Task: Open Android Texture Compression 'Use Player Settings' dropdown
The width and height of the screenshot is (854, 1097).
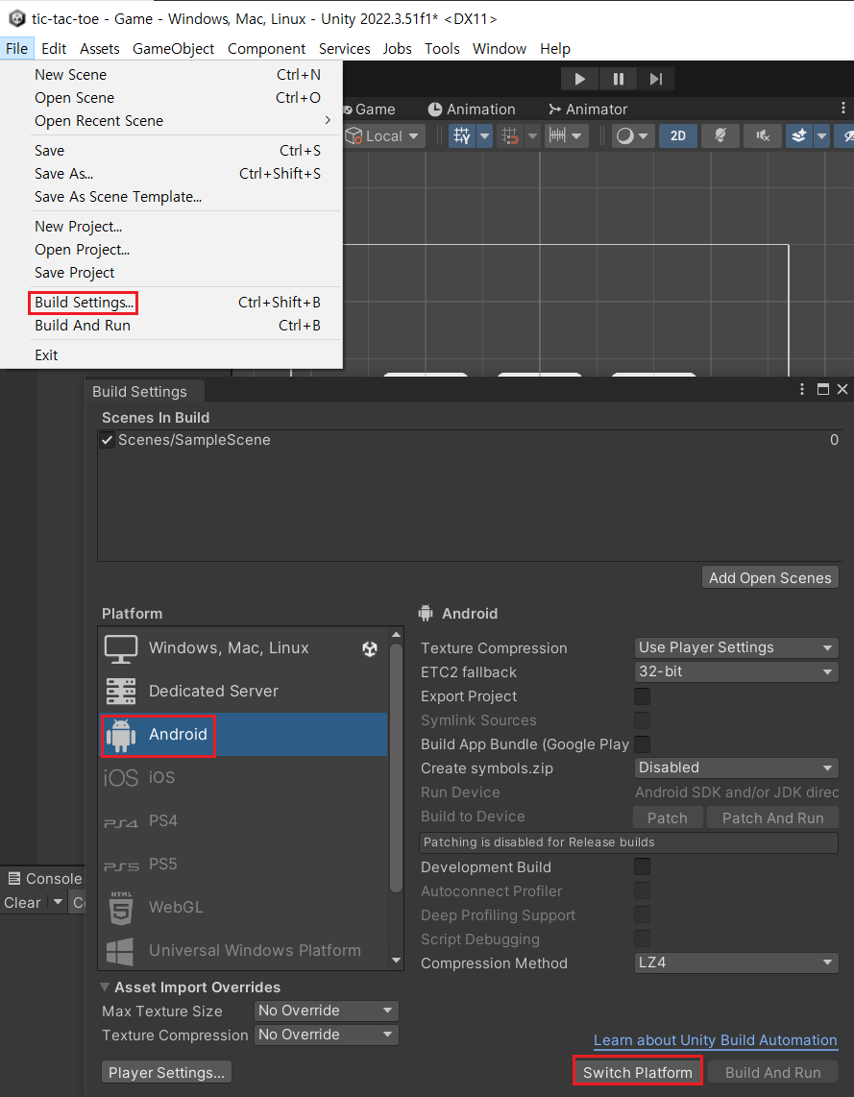Action: (736, 647)
